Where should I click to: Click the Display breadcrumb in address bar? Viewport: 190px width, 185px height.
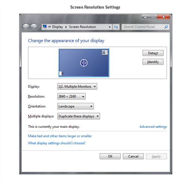(57, 27)
